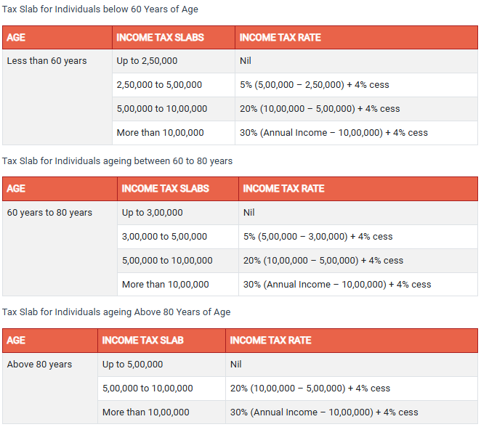Click 'Tax Slab for Individuals ageing Above 80' heading

coord(116,312)
